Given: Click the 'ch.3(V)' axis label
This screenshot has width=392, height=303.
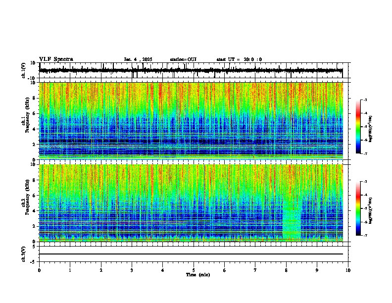Looking at the screenshot, I should click(x=24, y=254).
